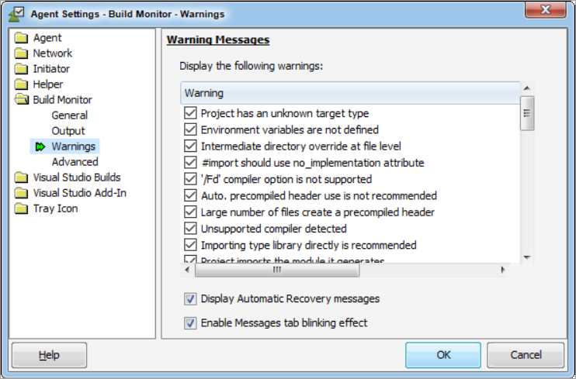Click the Warning column header
Image resolution: width=576 pixels, height=379 pixels.
[x=349, y=93]
